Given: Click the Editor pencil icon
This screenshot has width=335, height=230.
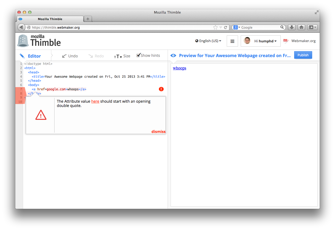Looking at the screenshot, I should 22,56.
